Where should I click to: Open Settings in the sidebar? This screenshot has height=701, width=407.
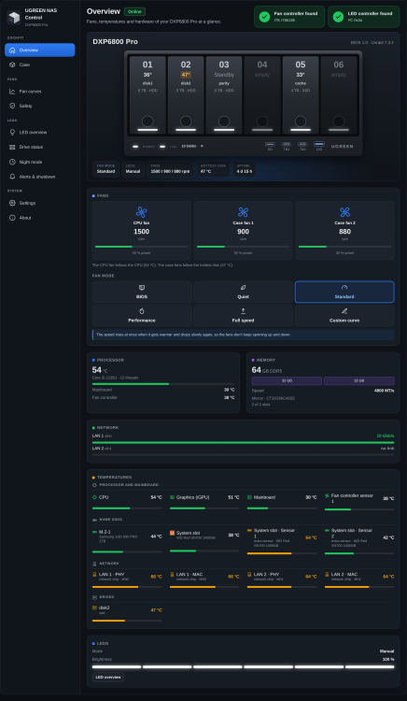[x=40, y=203]
